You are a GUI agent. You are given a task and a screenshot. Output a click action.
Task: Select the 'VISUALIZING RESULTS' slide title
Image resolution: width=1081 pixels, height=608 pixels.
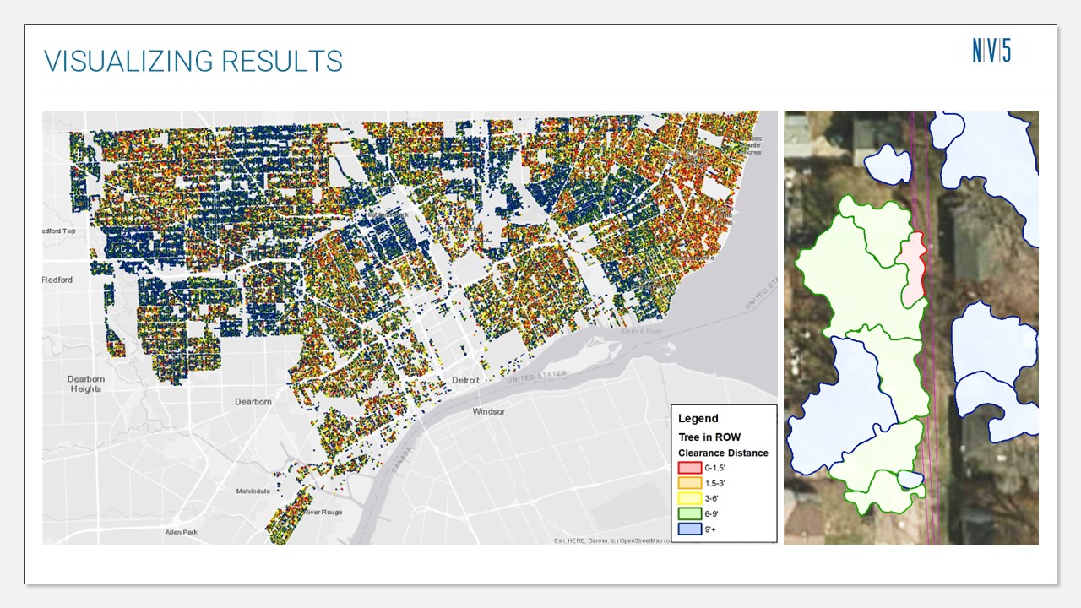[x=193, y=61]
